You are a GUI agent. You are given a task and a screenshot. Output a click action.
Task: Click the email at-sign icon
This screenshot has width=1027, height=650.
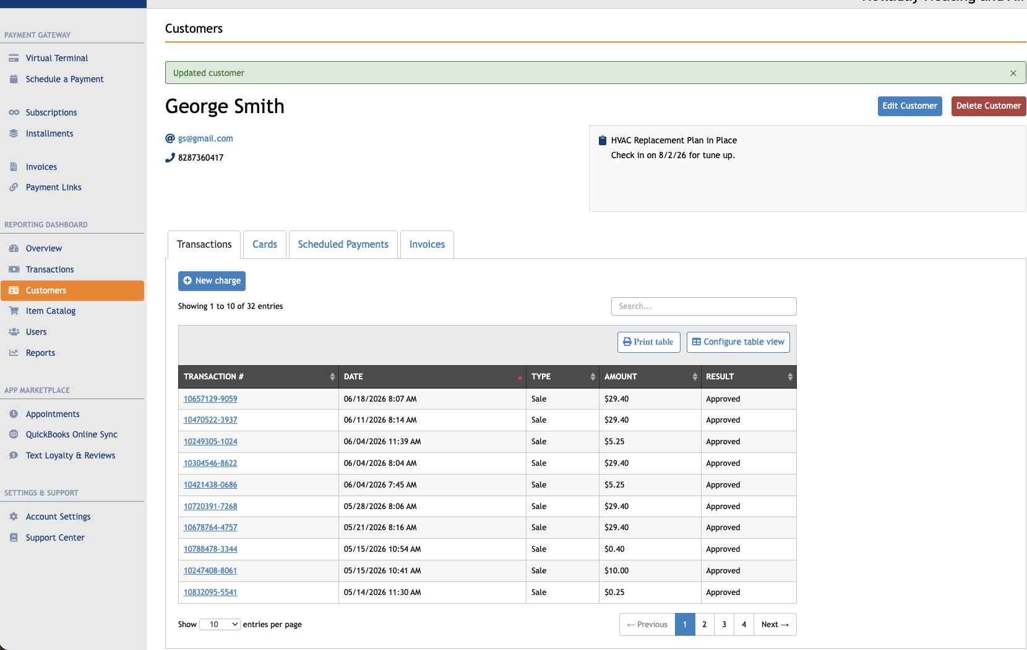(x=170, y=138)
